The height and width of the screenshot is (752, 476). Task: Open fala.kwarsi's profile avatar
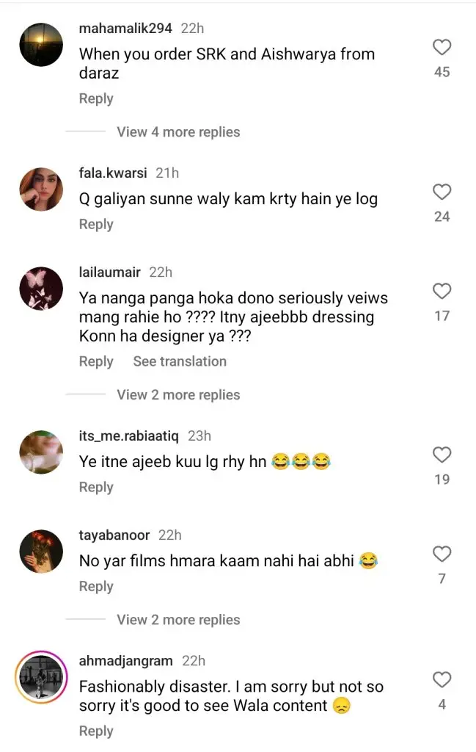(40, 189)
